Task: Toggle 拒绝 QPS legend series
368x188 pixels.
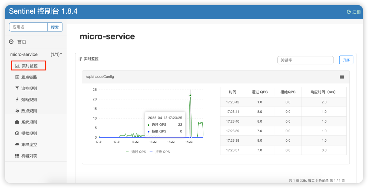Action: [x=160, y=152]
